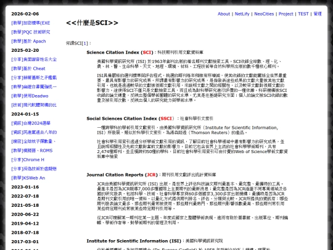
Task: Expand the 2020-06-22 date group
Action: [25, 214]
